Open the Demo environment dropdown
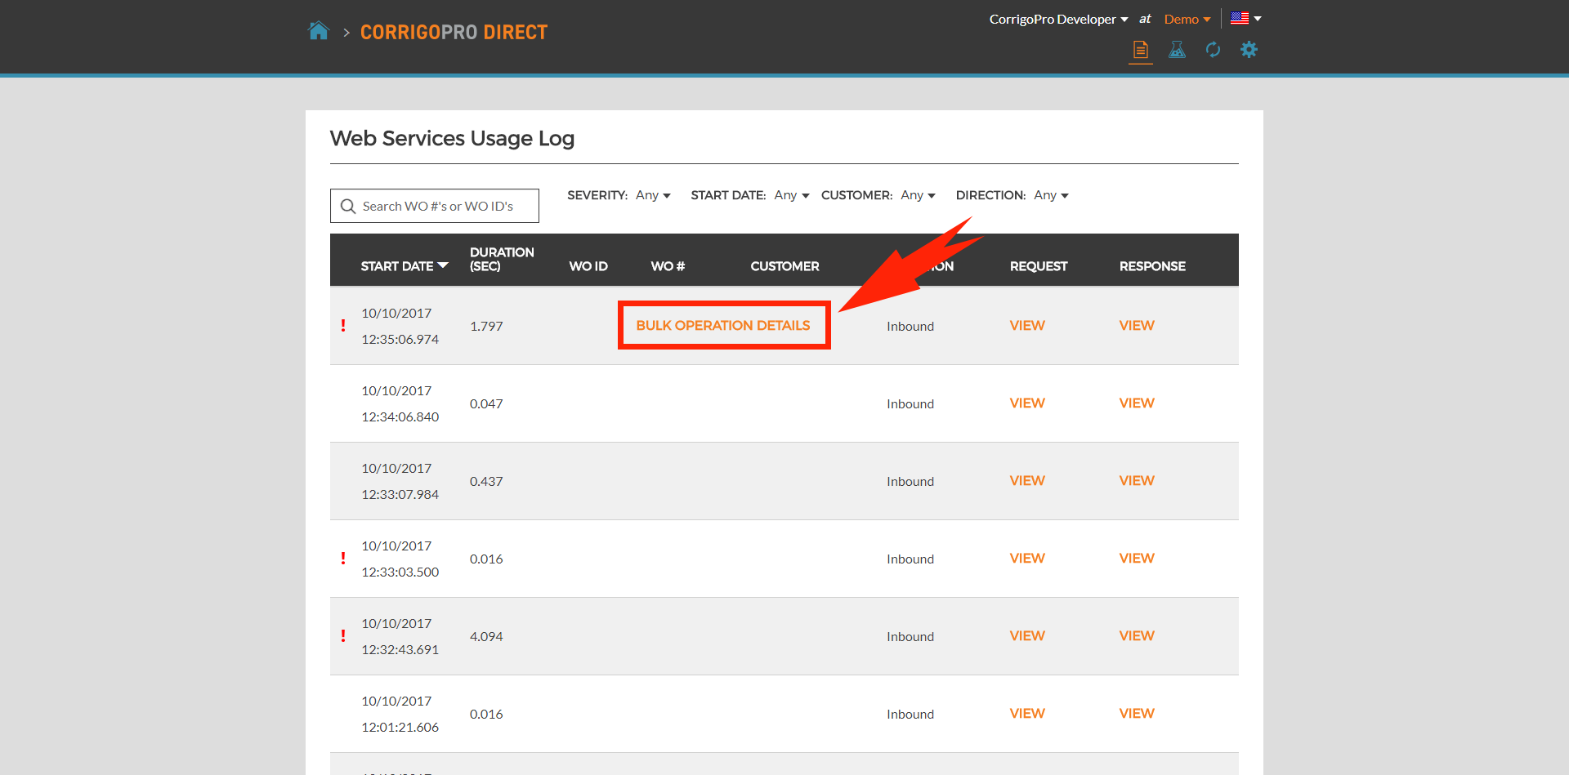Screen dimensions: 1569x775 point(1187,19)
